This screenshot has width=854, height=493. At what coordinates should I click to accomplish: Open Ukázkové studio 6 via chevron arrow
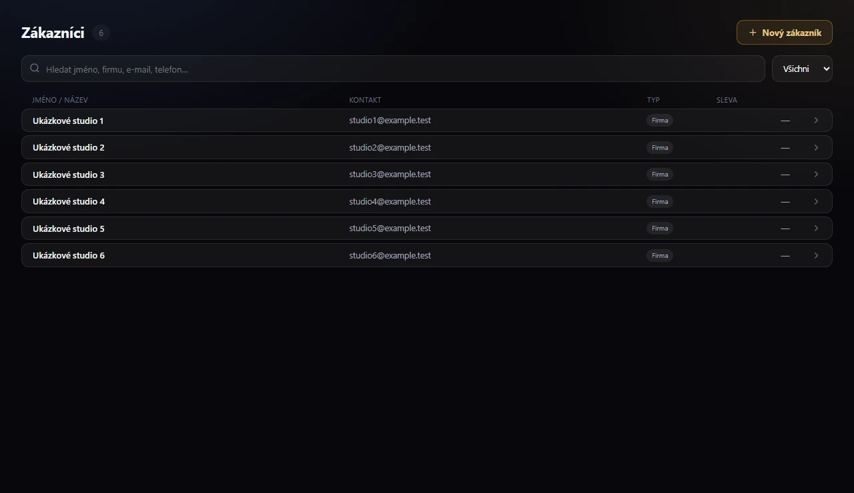click(816, 255)
